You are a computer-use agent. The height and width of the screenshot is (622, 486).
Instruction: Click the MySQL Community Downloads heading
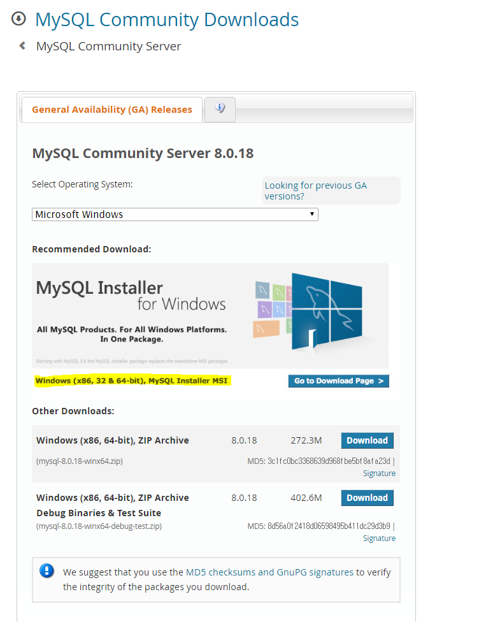pos(167,20)
